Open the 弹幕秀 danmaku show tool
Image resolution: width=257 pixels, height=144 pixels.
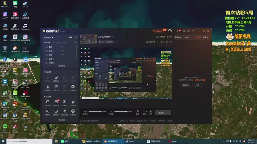pos(48,112)
